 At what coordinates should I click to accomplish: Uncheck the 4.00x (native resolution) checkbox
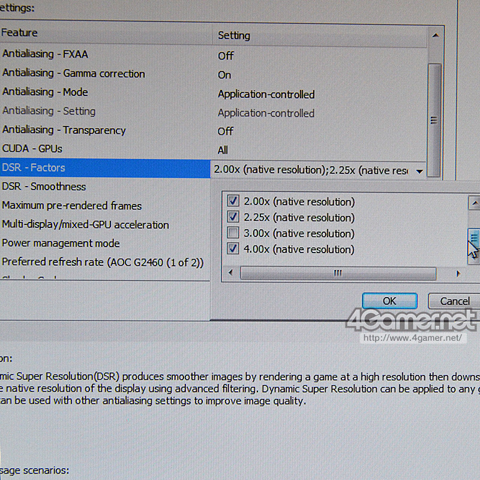tap(233, 248)
